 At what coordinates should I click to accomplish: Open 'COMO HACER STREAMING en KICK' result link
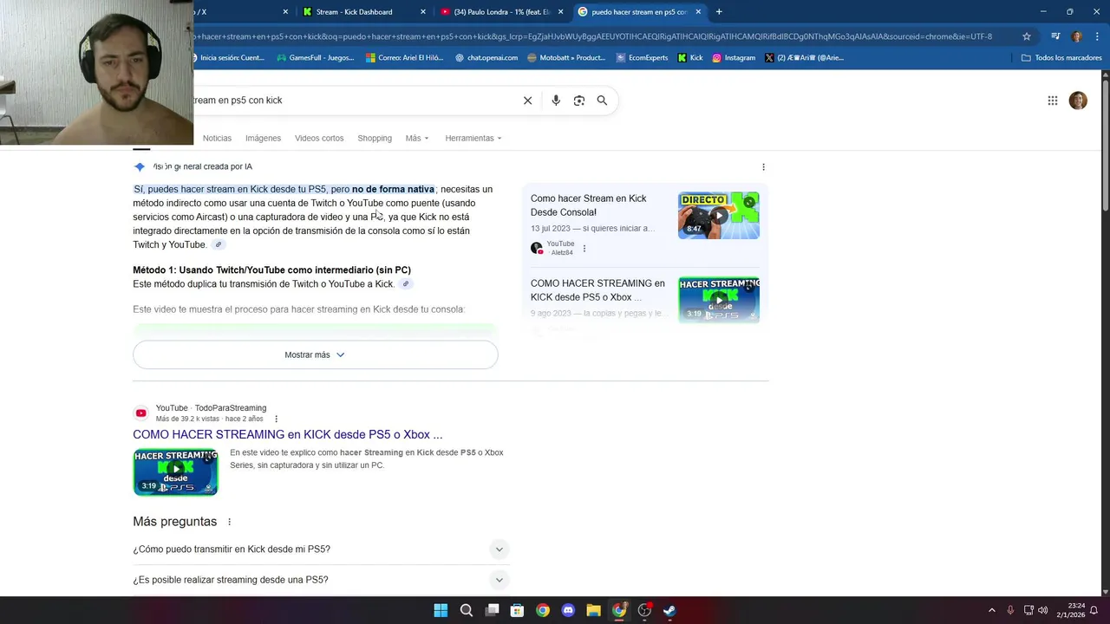tap(288, 435)
